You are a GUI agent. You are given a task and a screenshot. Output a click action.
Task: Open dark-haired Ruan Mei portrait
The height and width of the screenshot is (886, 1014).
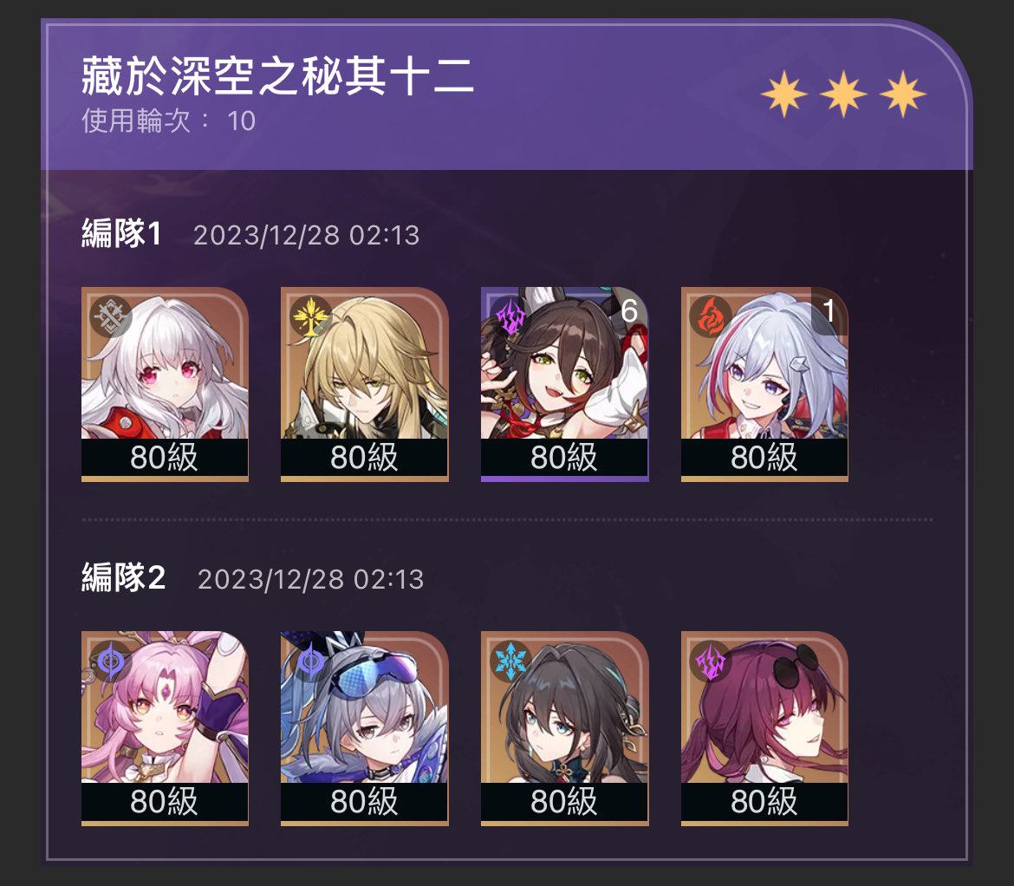[564, 728]
